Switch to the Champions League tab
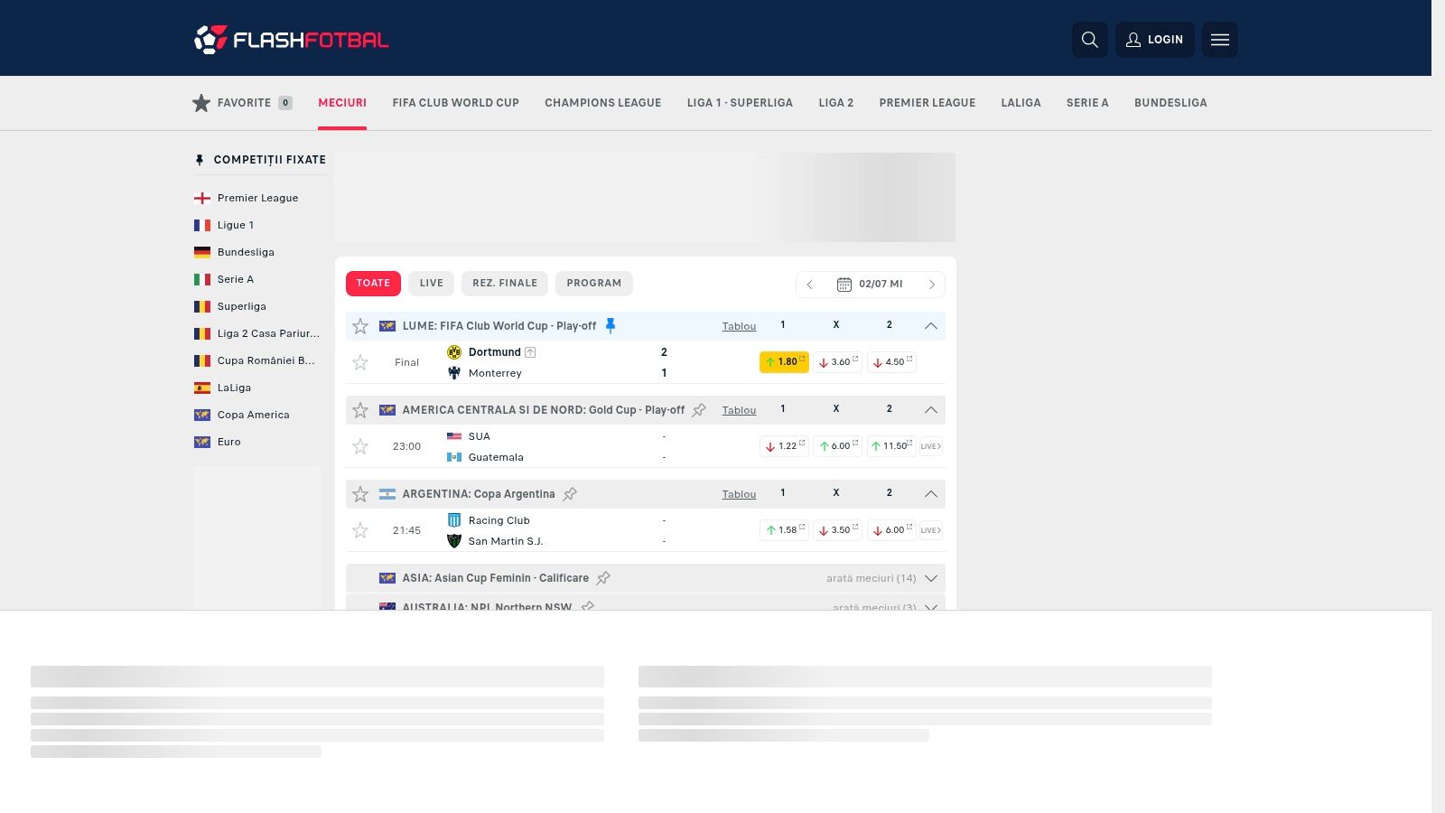Image resolution: width=1445 pixels, height=813 pixels. [602, 103]
